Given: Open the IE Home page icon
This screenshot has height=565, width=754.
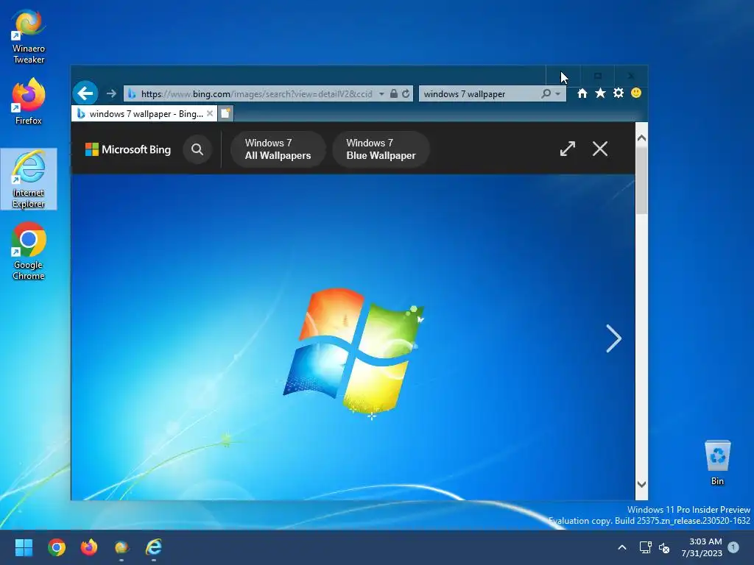Looking at the screenshot, I should (x=582, y=93).
